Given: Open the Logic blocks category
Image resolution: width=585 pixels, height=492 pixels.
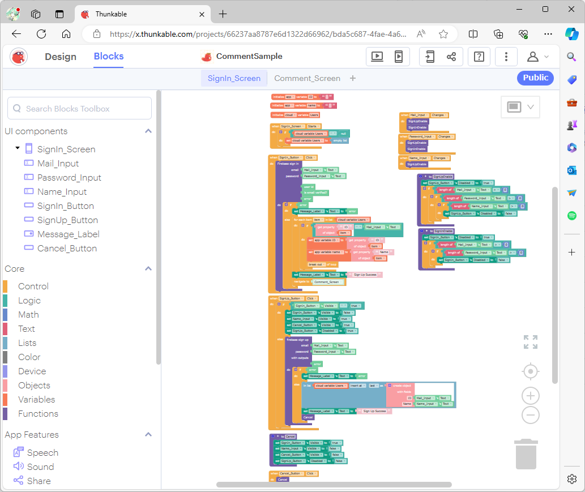Looking at the screenshot, I should (29, 300).
